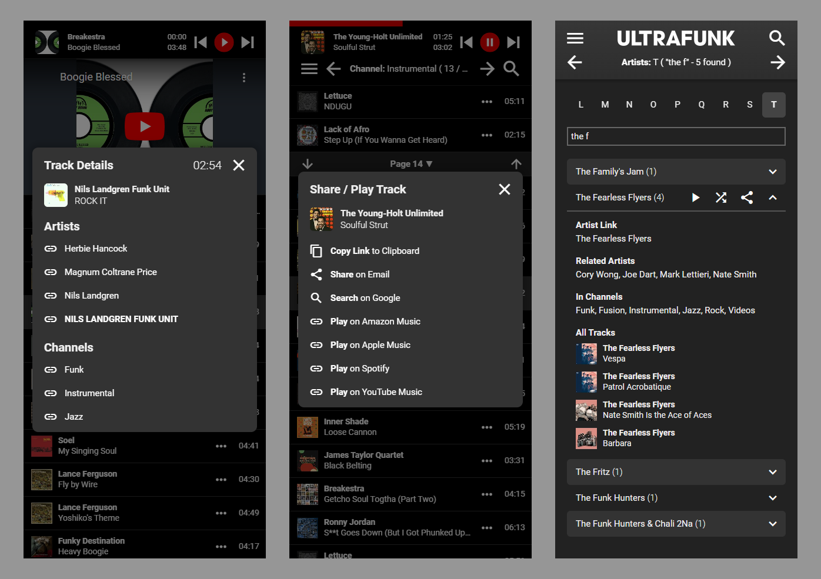Open the video options three-dot menu on Boogie Blessed
Screen dimensions: 821x579
click(244, 78)
